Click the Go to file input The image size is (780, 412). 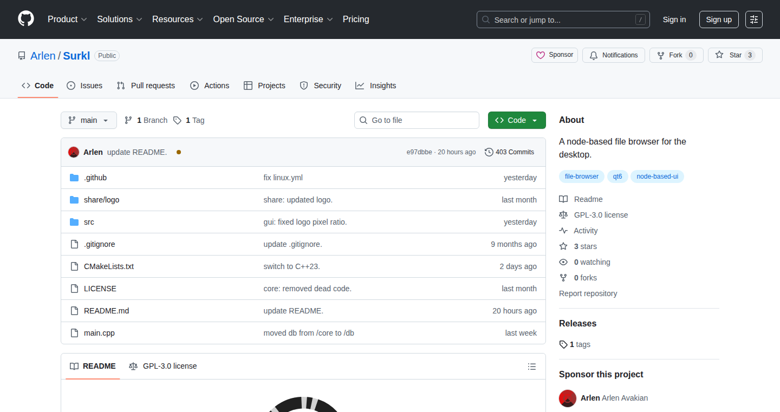(417, 120)
